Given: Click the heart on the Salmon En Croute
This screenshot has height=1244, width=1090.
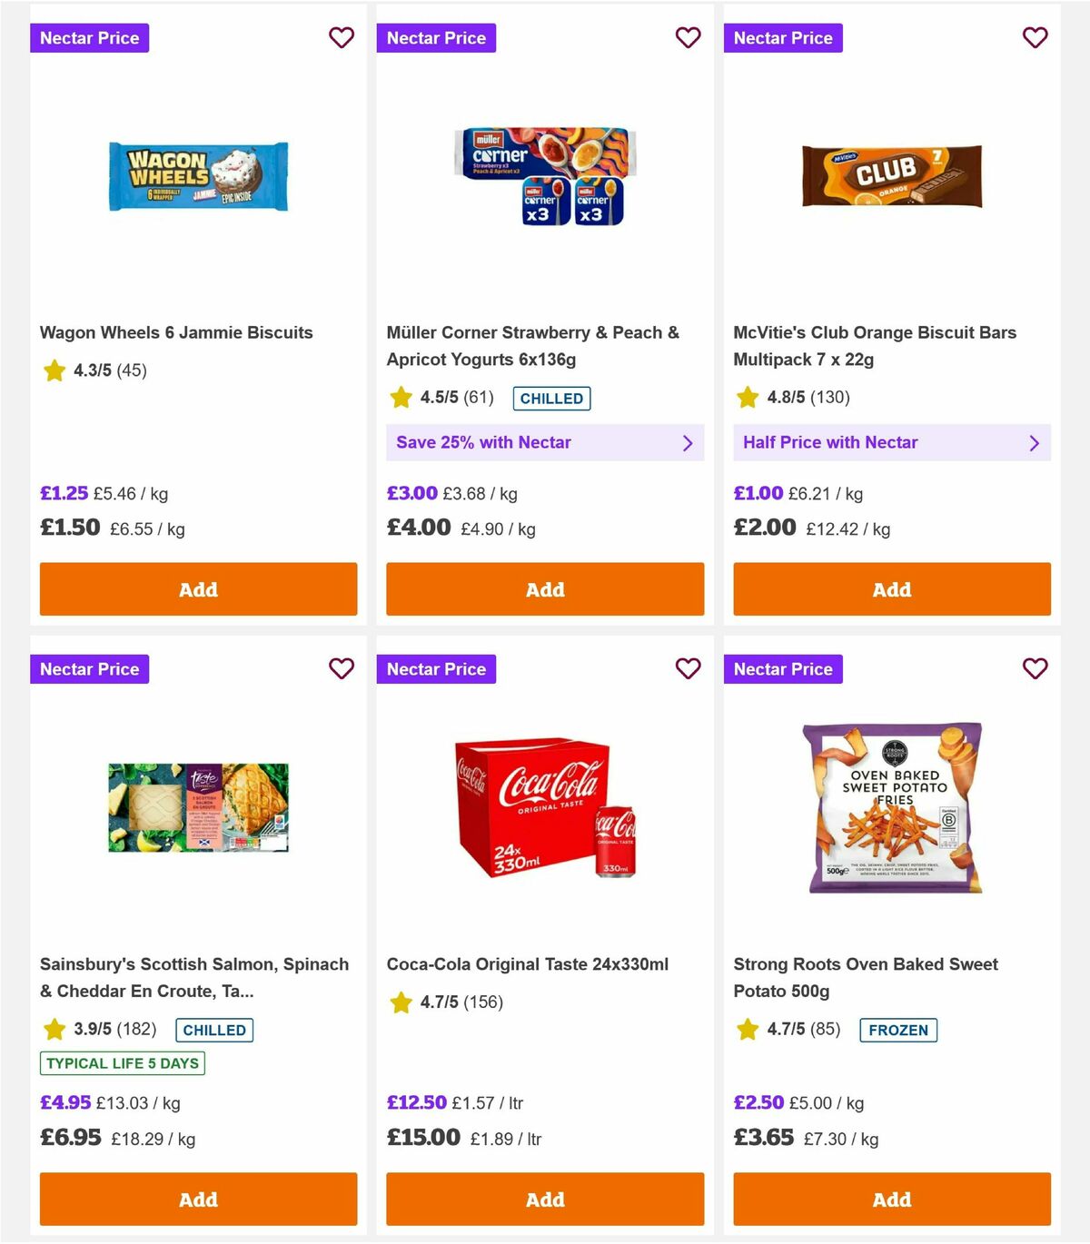Looking at the screenshot, I should click(x=342, y=668).
